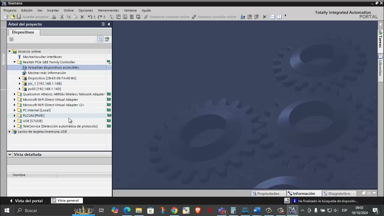Screen dimensions: 384x216
Task: Click Download to device icon
Action: click(x=118, y=17)
